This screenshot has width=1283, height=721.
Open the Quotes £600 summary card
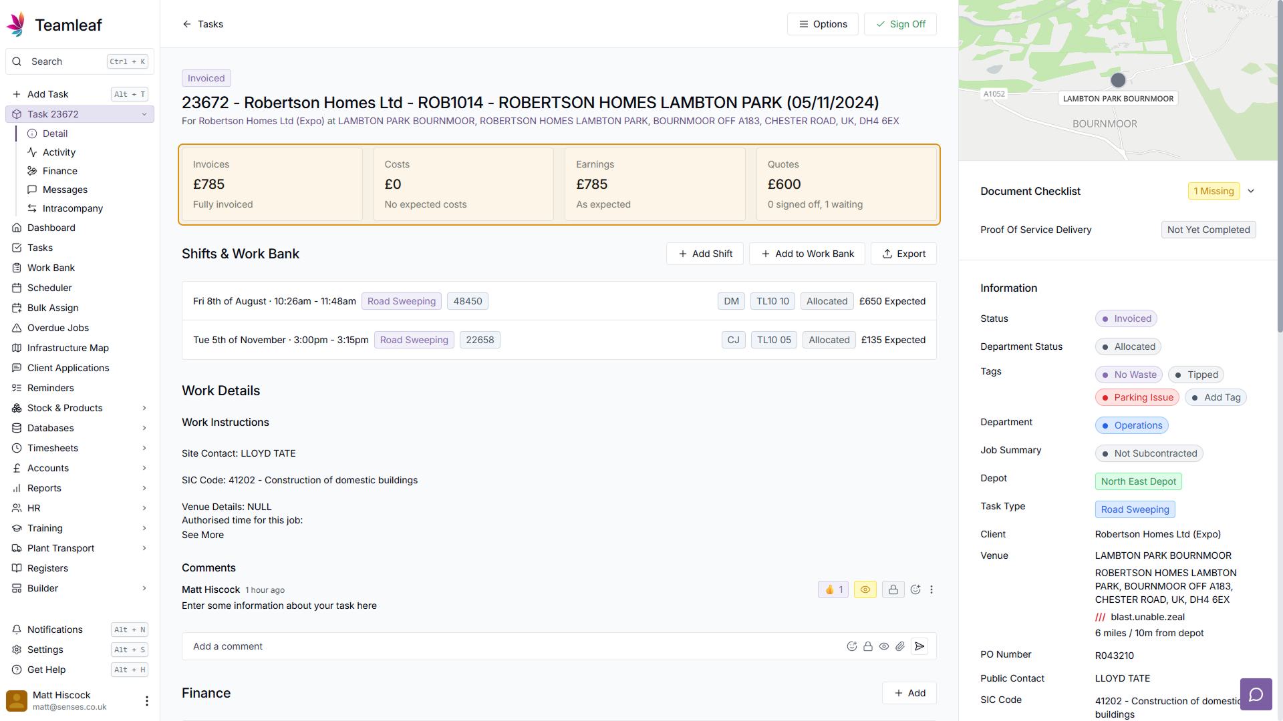click(x=847, y=184)
